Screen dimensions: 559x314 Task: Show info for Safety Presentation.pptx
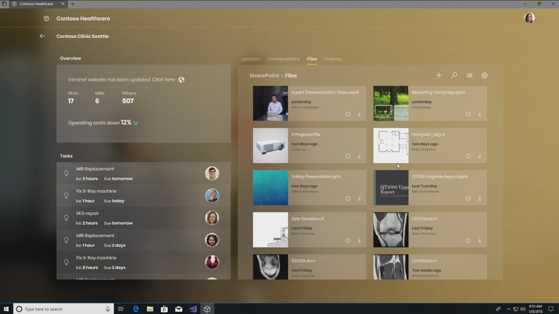(x=348, y=198)
